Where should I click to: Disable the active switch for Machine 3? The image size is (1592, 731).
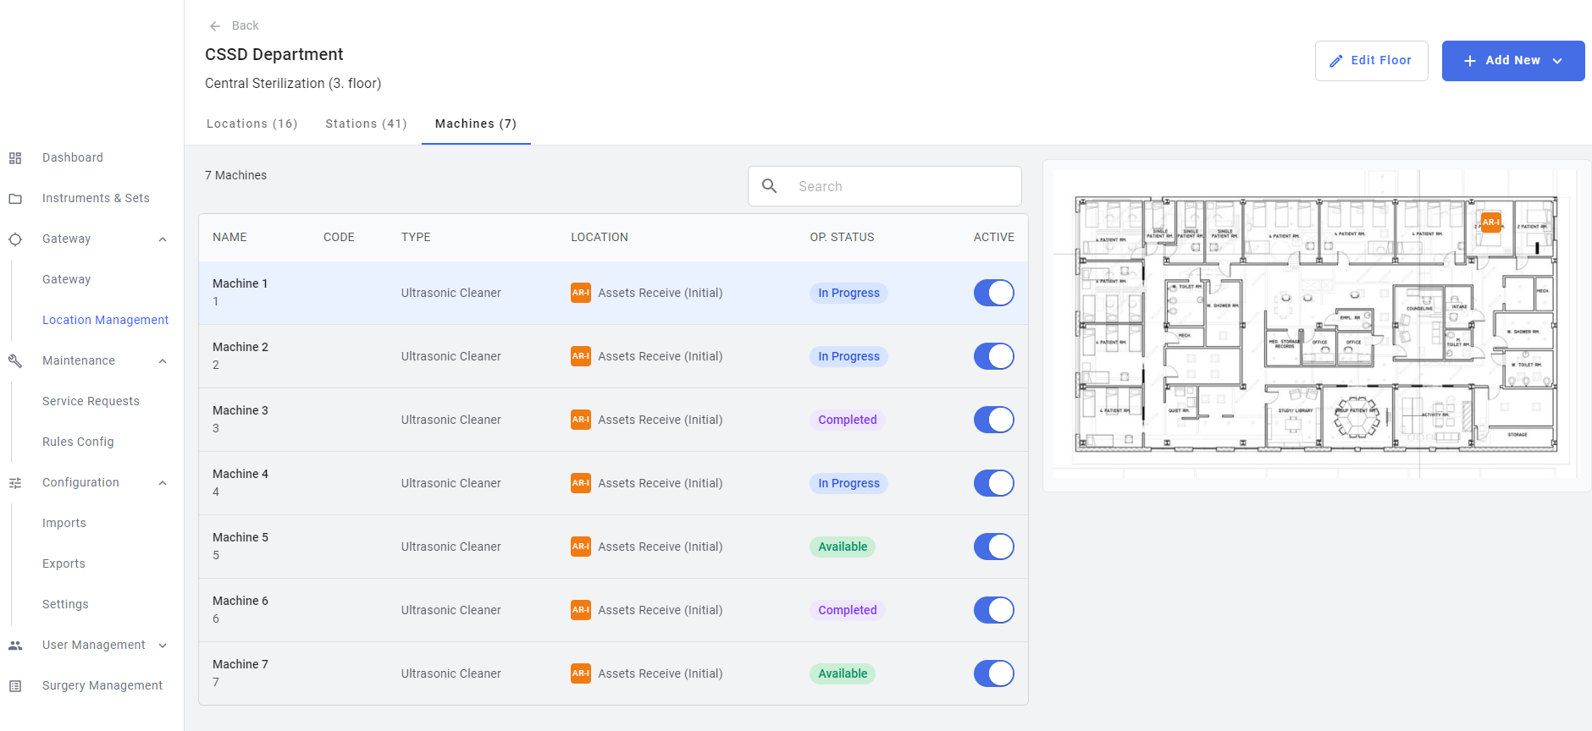pos(994,420)
